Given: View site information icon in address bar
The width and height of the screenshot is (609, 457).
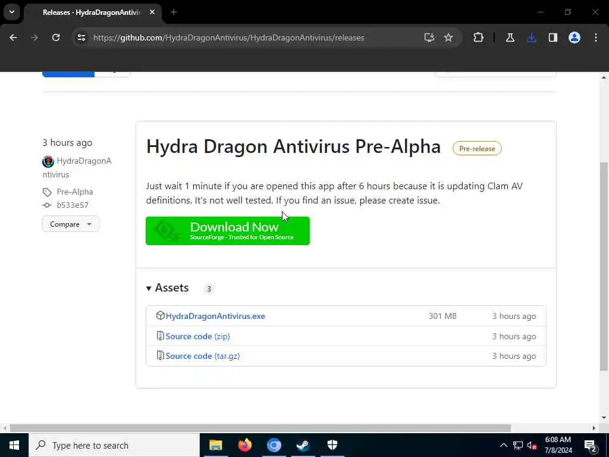Looking at the screenshot, I should coord(81,37).
